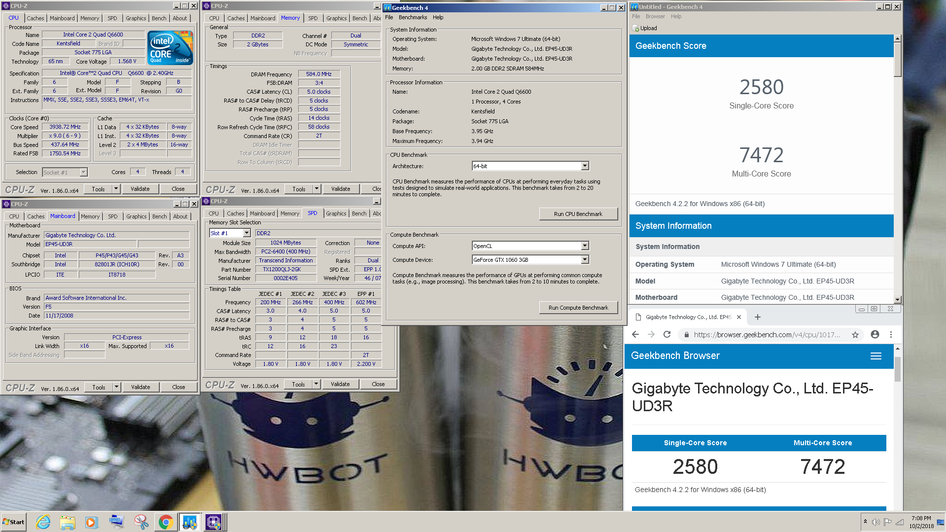Click the Core Speed value 3938.72 MHz
The height and width of the screenshot is (532, 946).
[65, 127]
